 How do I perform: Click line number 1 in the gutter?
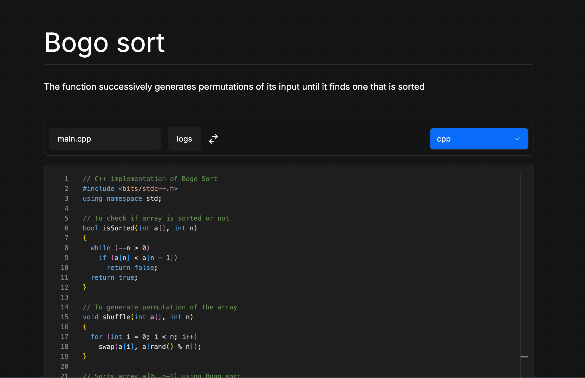66,179
